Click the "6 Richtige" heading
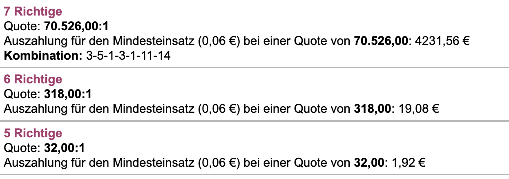The image size is (509, 179). (x=33, y=79)
